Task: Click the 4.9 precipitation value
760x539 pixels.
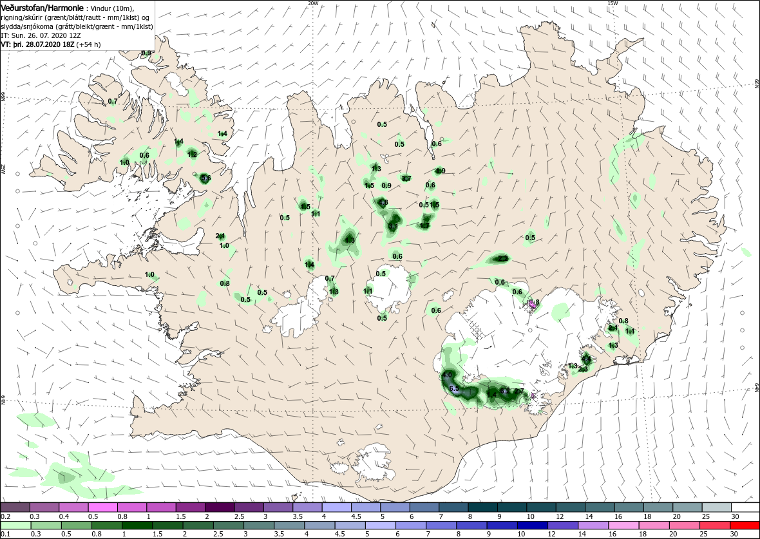Action: pyautogui.click(x=440, y=171)
